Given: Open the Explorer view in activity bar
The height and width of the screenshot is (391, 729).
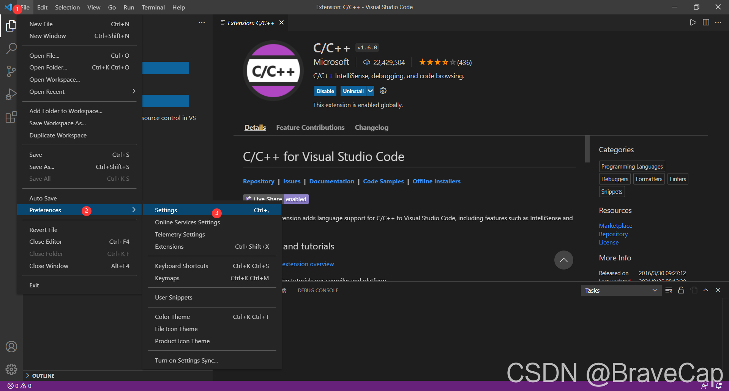Looking at the screenshot, I should pyautogui.click(x=11, y=26).
